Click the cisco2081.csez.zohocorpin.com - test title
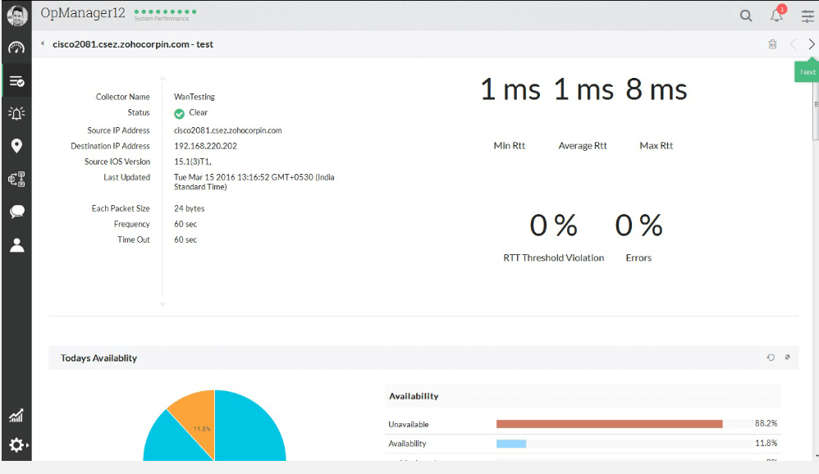The height and width of the screenshot is (474, 819). click(x=133, y=44)
